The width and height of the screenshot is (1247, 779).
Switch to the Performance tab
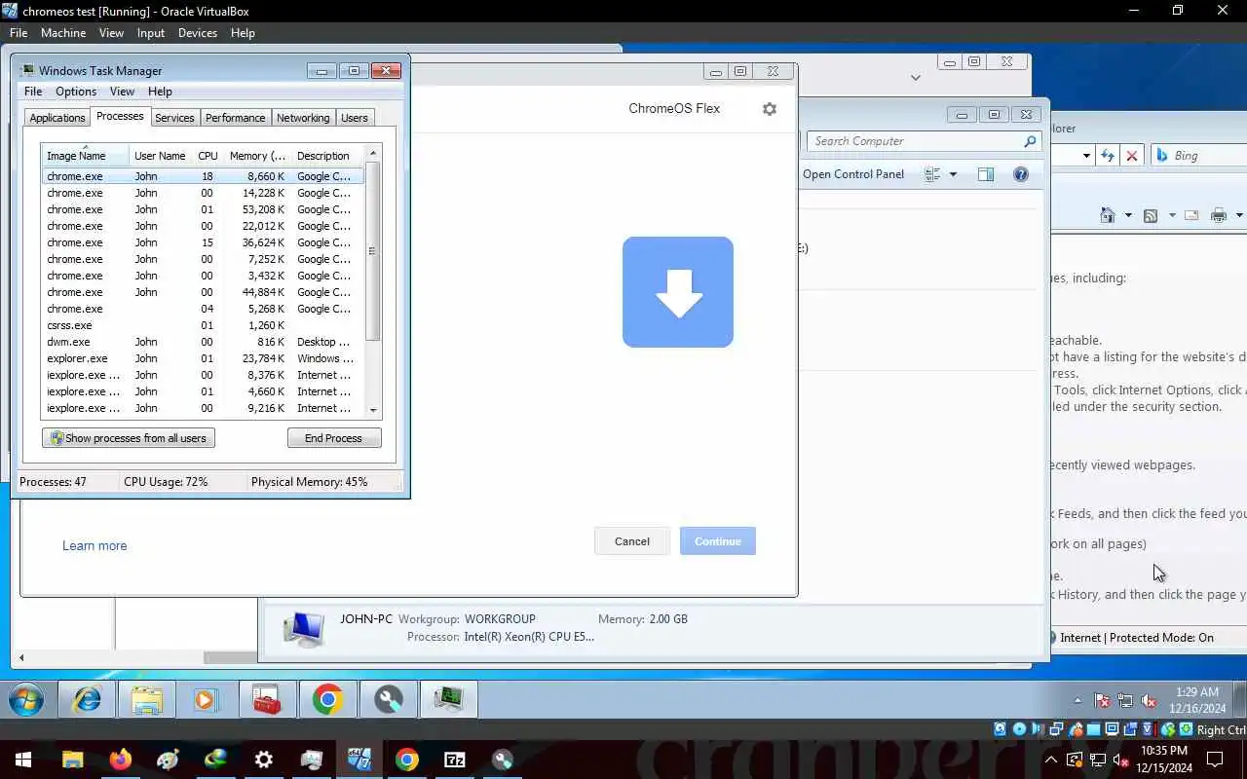235,118
